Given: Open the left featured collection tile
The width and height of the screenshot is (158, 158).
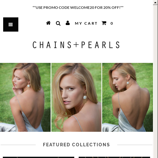Looking at the screenshot, I should click(x=39, y=157).
